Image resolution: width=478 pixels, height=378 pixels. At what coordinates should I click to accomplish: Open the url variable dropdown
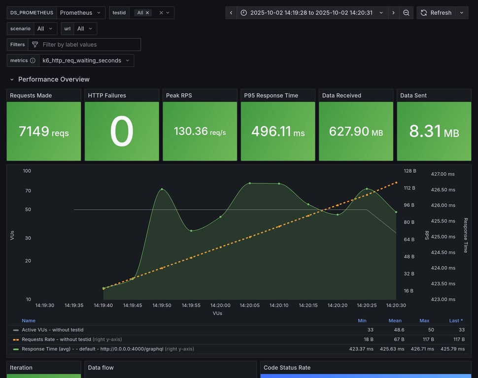pyautogui.click(x=85, y=29)
